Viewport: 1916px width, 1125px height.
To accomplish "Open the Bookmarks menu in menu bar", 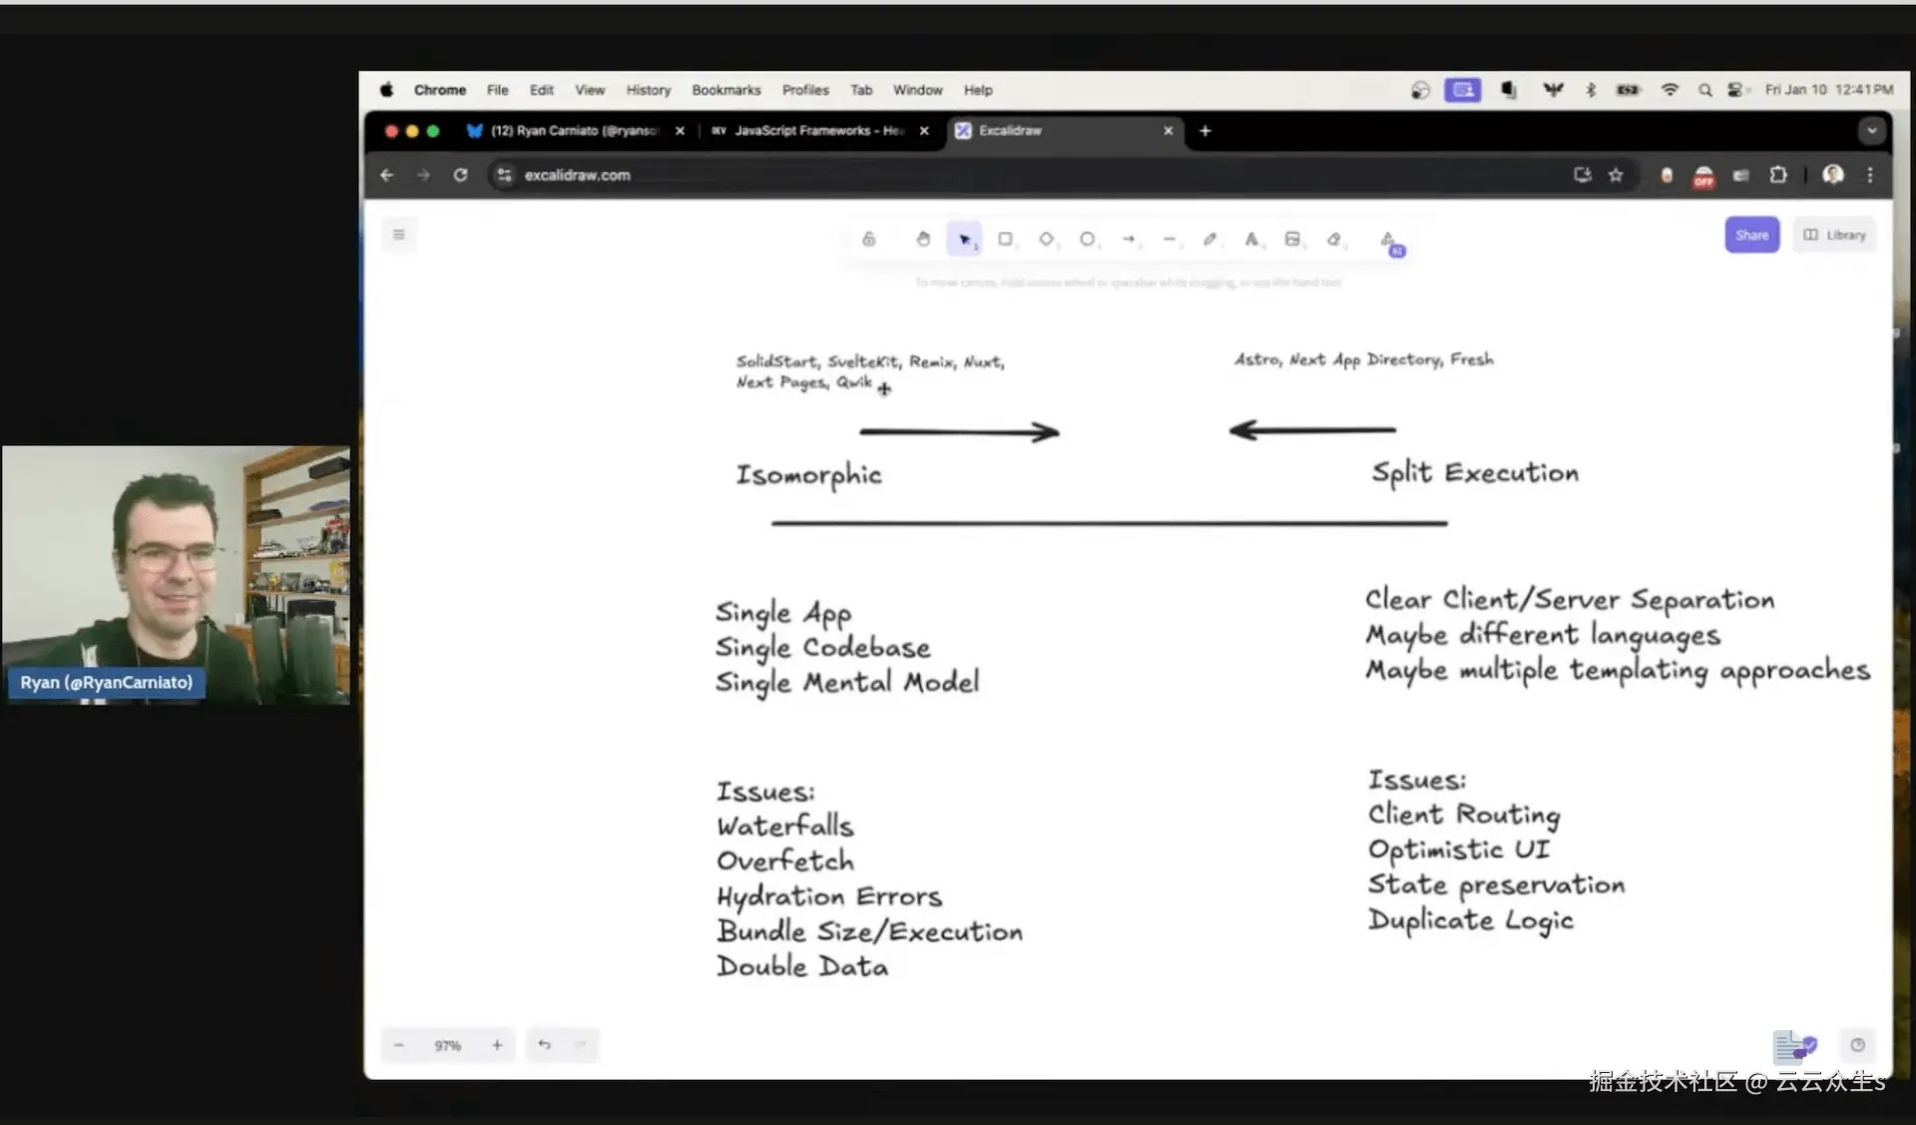I will 725,90.
